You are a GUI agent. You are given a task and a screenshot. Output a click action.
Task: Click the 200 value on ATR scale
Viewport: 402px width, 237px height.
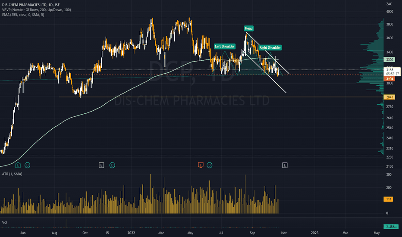[389, 188]
